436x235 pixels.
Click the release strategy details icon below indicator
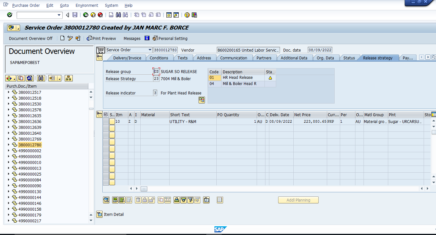[x=202, y=100]
